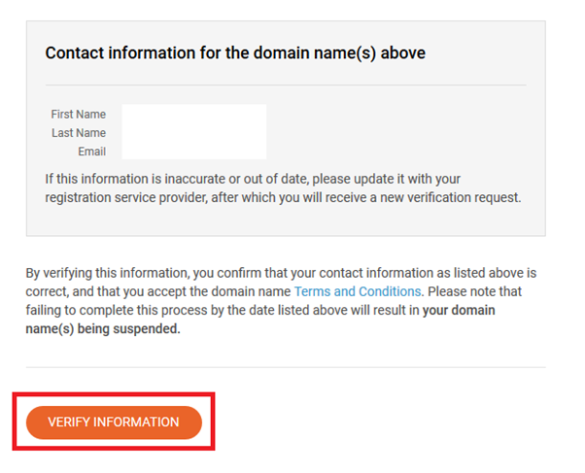
Task: Click the "Contact information for the domain name(s)" heading
Action: point(235,53)
